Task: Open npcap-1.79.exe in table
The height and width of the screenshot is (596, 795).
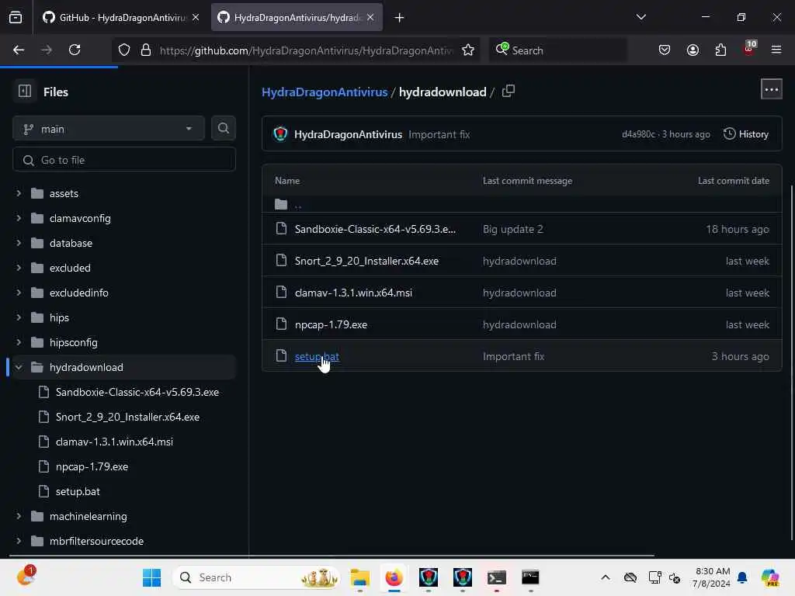Action: point(331,324)
